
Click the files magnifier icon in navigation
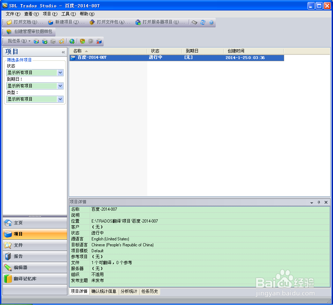8,245
